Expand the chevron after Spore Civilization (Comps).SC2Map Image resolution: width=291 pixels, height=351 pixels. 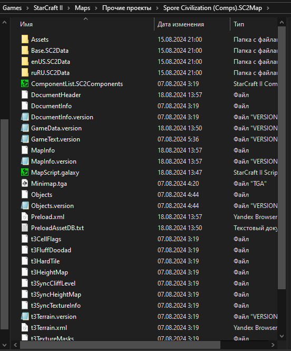(268, 8)
